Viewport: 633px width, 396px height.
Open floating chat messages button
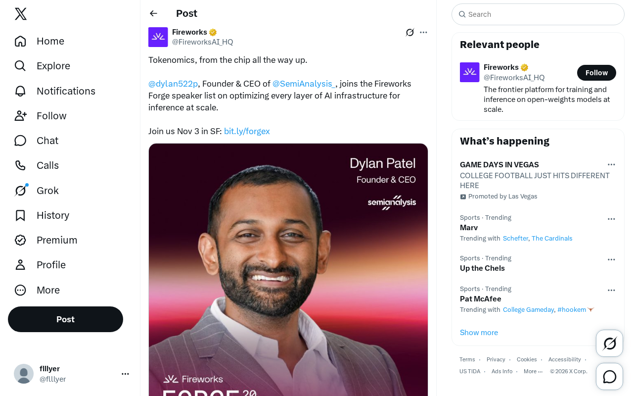(610, 377)
